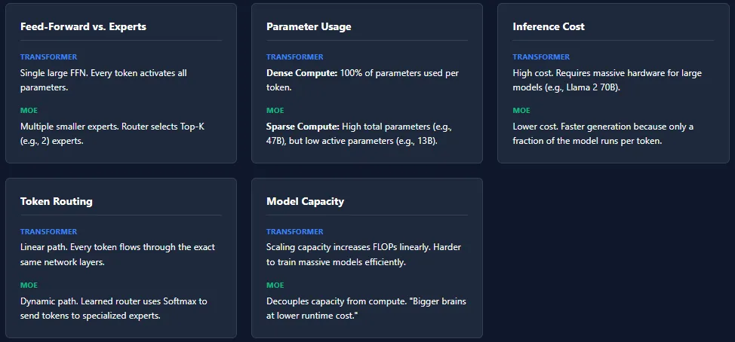Click the MOE label under Model Capacity
735x342 pixels.
point(275,286)
